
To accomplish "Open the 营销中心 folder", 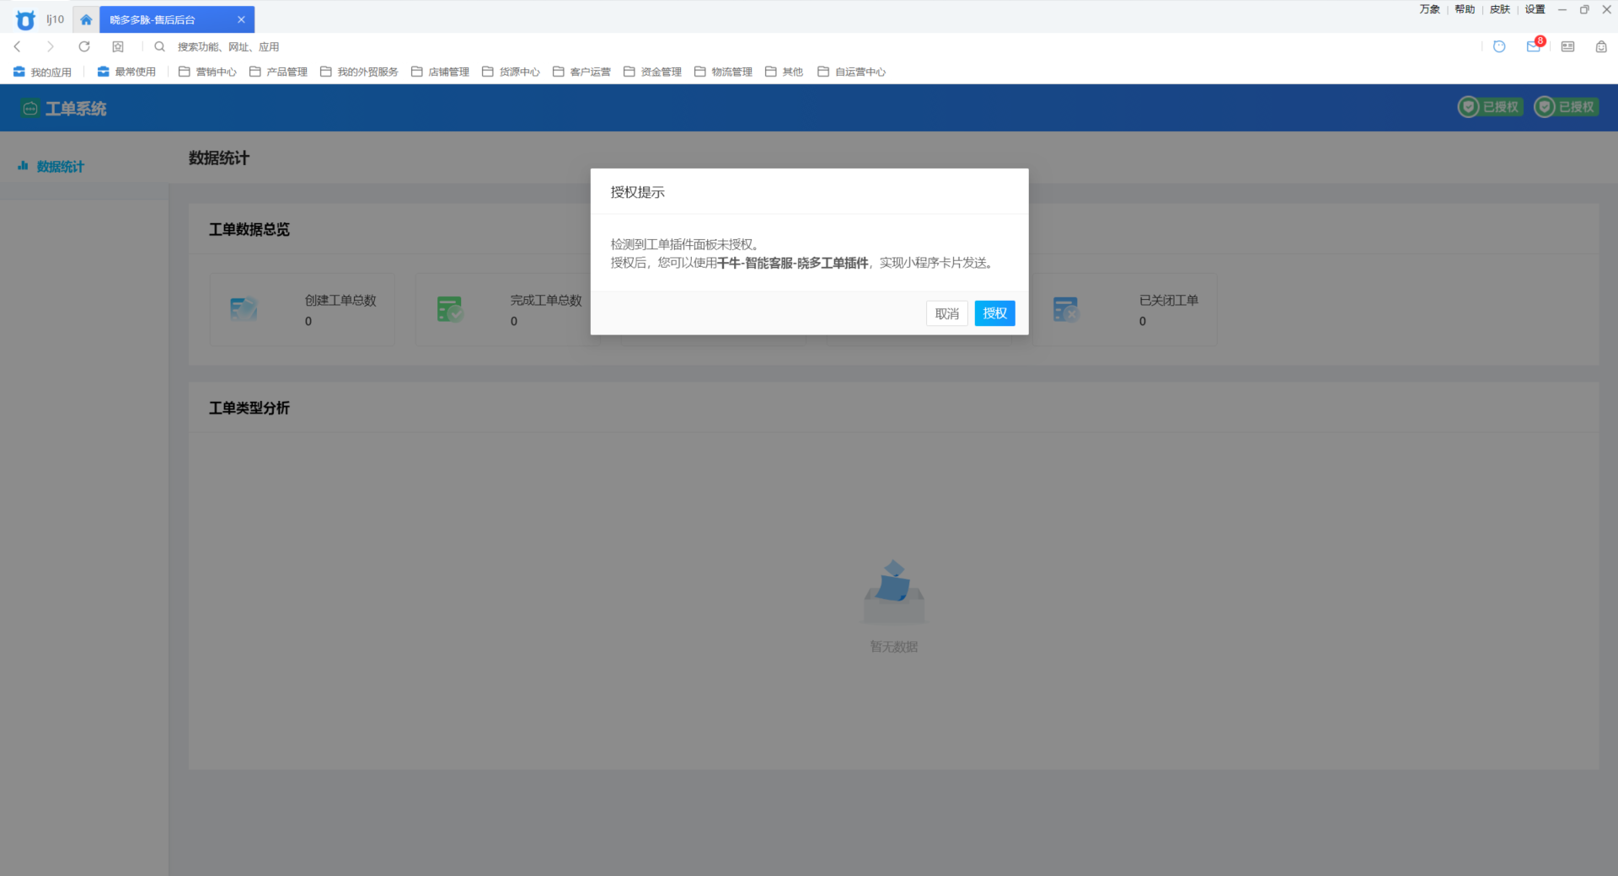I will click(x=207, y=72).
